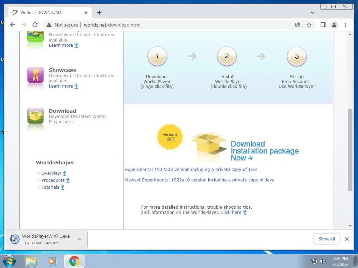Open the browser side panel
This screenshot has height=268, width=358.
click(x=323, y=25)
